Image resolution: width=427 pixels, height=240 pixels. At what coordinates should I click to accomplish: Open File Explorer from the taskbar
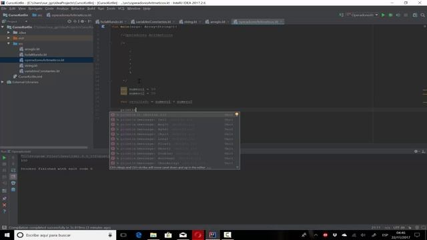(x=153, y=235)
